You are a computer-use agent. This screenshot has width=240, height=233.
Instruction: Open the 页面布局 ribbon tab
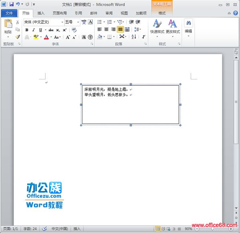[x=60, y=13]
